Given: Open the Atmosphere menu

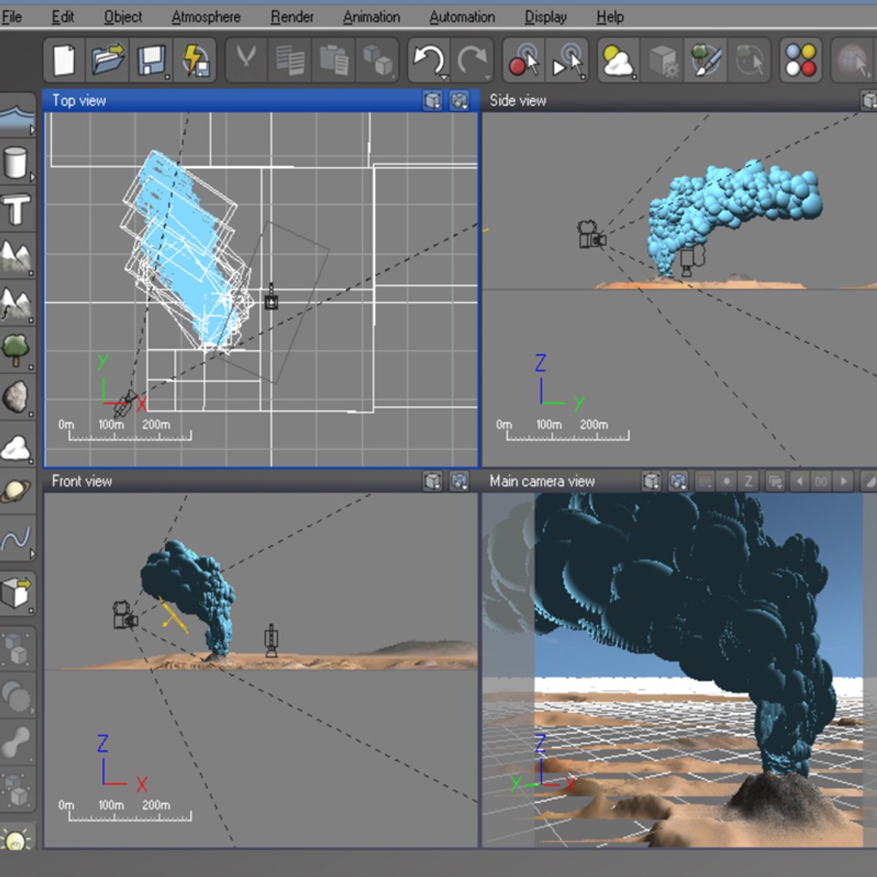Looking at the screenshot, I should 205,17.
